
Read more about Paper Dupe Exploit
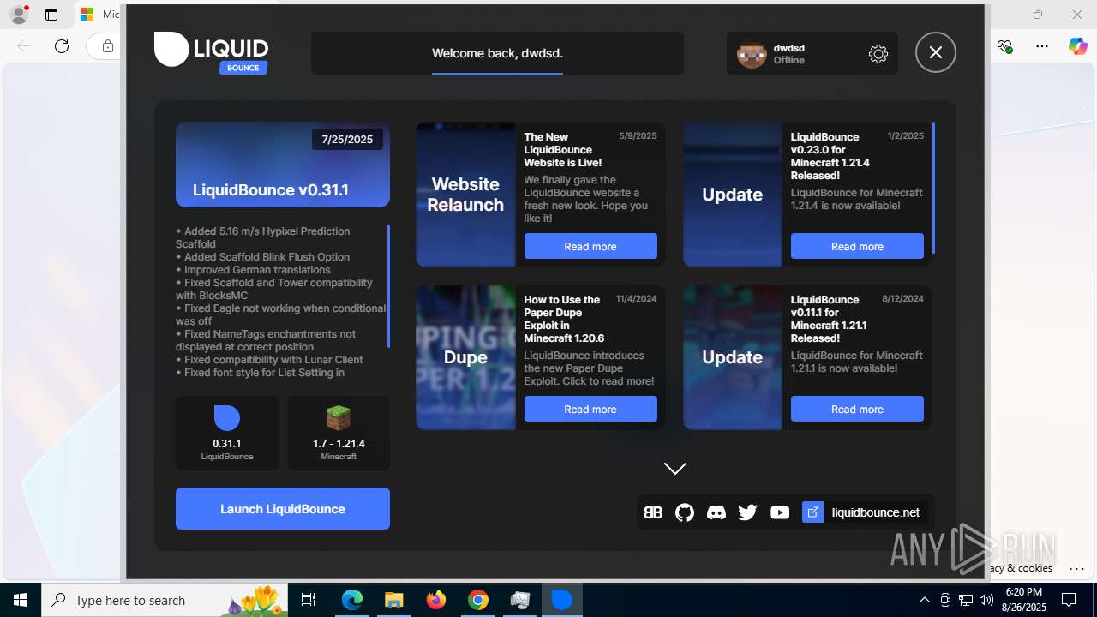(590, 409)
